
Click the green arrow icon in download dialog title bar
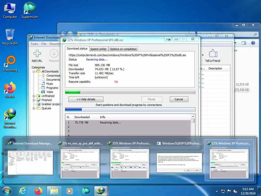tap(168, 39)
